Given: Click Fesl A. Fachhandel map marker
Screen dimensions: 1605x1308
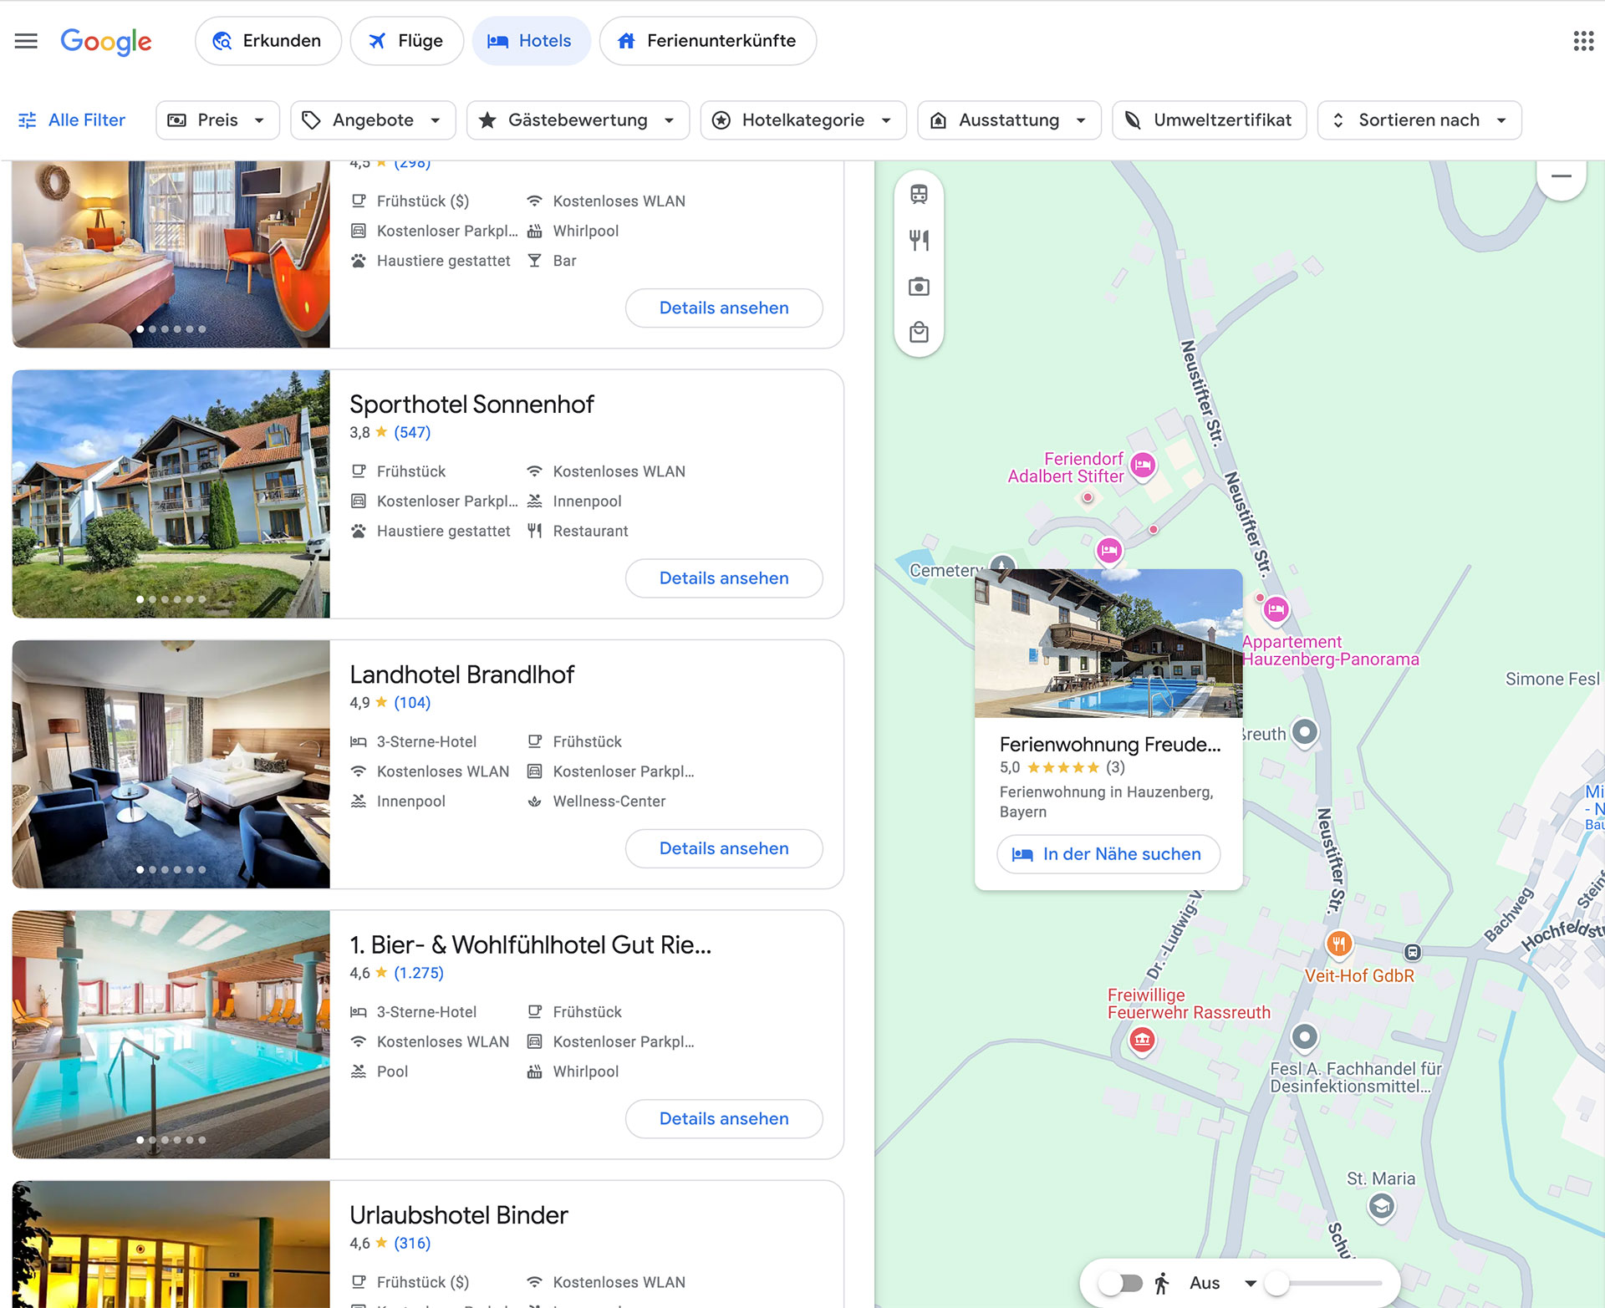Looking at the screenshot, I should click(1304, 1037).
